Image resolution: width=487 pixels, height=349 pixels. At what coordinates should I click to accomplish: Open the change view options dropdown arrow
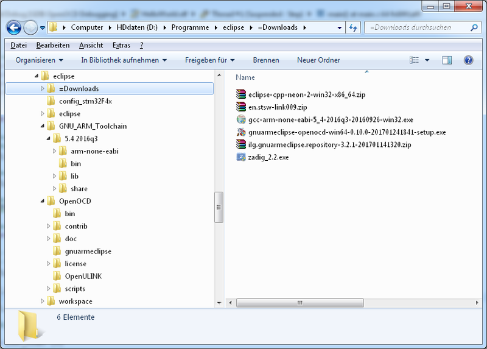tap(427, 60)
